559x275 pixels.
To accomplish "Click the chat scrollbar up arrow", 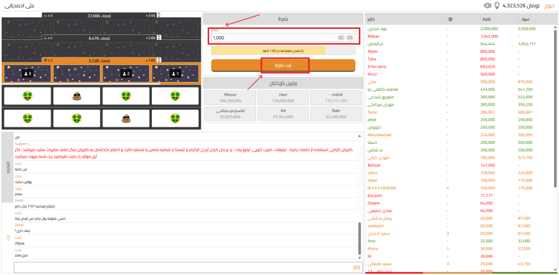I will click(x=359, y=136).
